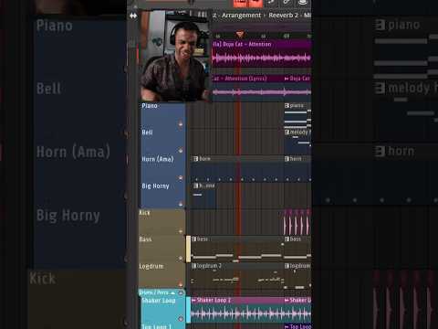Mute the Logdrum track
The image size is (438, 329).
tap(181, 285)
